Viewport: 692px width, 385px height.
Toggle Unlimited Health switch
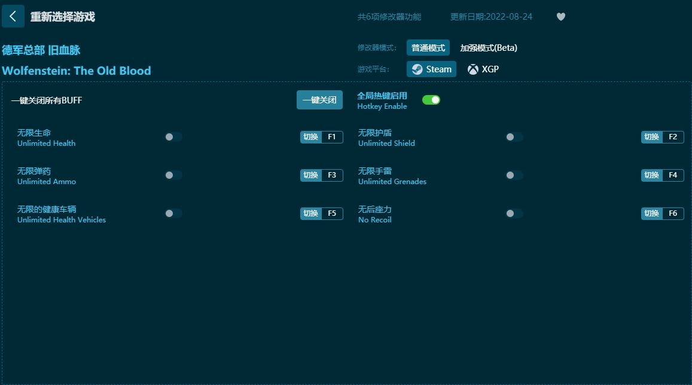(x=173, y=137)
